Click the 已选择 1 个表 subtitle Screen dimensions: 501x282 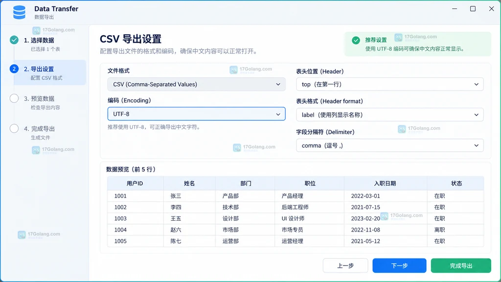(x=46, y=49)
